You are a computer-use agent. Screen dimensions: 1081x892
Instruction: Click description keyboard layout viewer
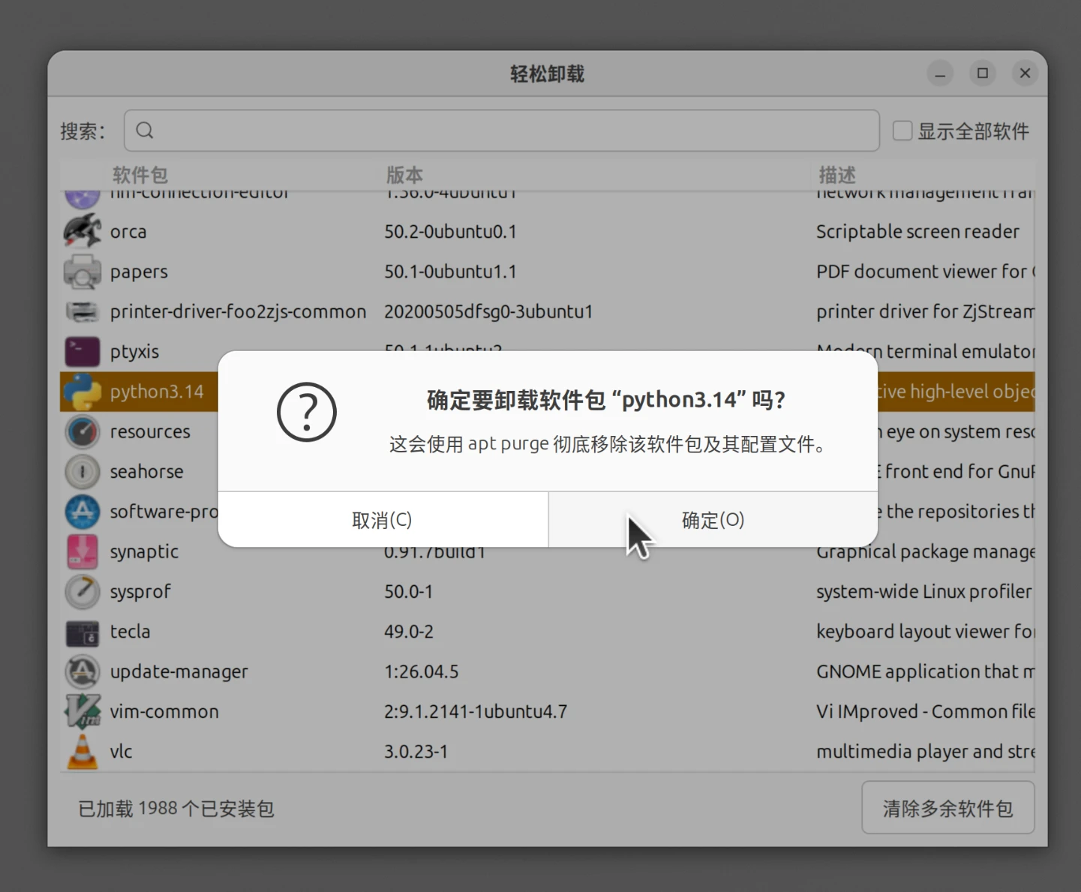point(926,632)
